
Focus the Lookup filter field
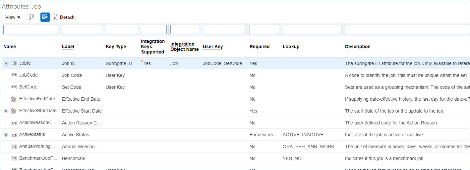click(312, 29)
